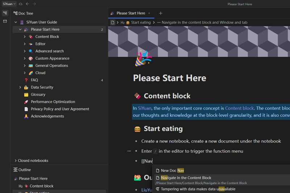Image resolution: width=290 pixels, height=193 pixels.
Task: Click the document icon in breadcrumb bar
Action: (113, 22)
